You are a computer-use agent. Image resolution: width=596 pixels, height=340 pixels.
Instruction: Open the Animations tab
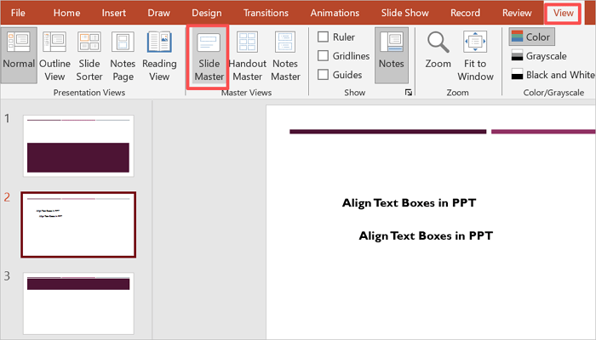tap(335, 13)
